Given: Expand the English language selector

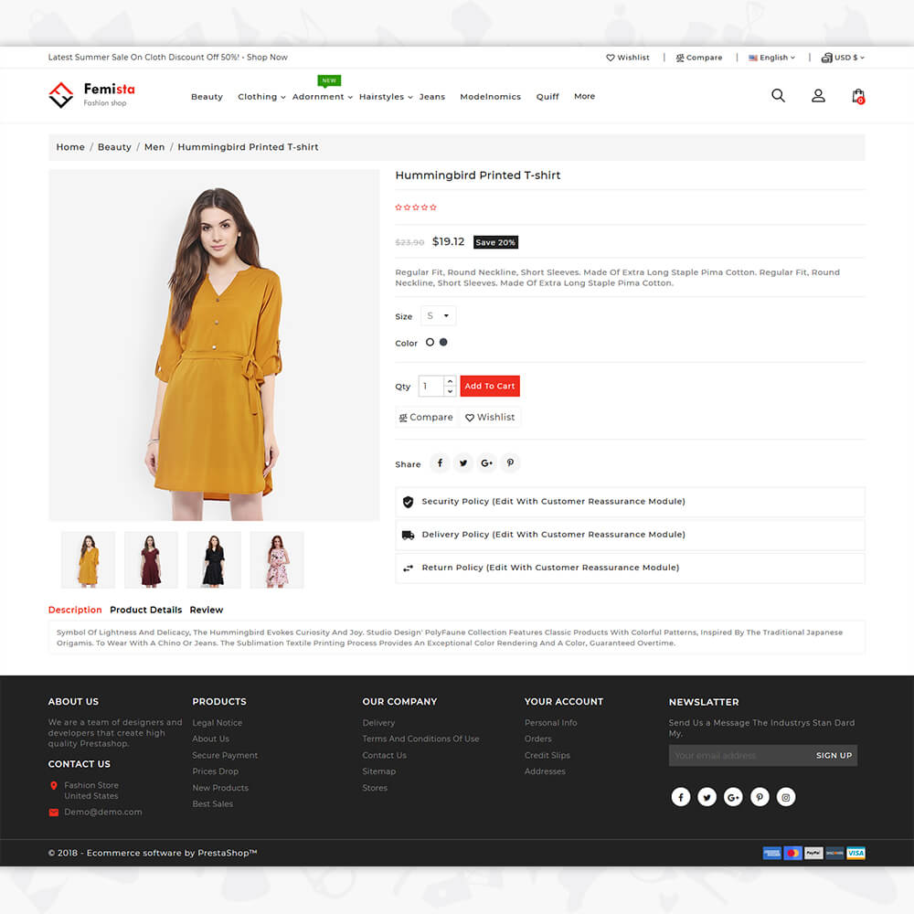Looking at the screenshot, I should (772, 58).
